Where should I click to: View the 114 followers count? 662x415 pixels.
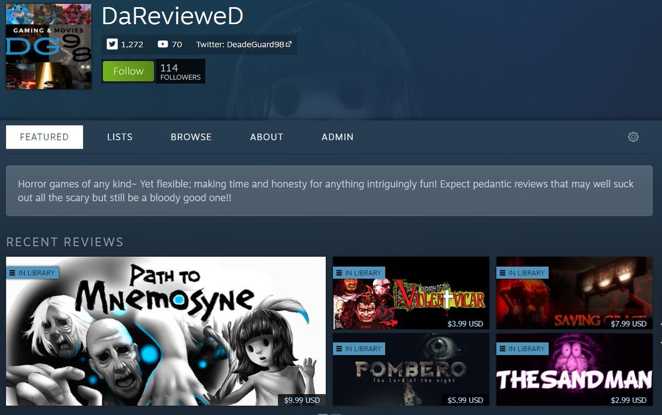[180, 72]
